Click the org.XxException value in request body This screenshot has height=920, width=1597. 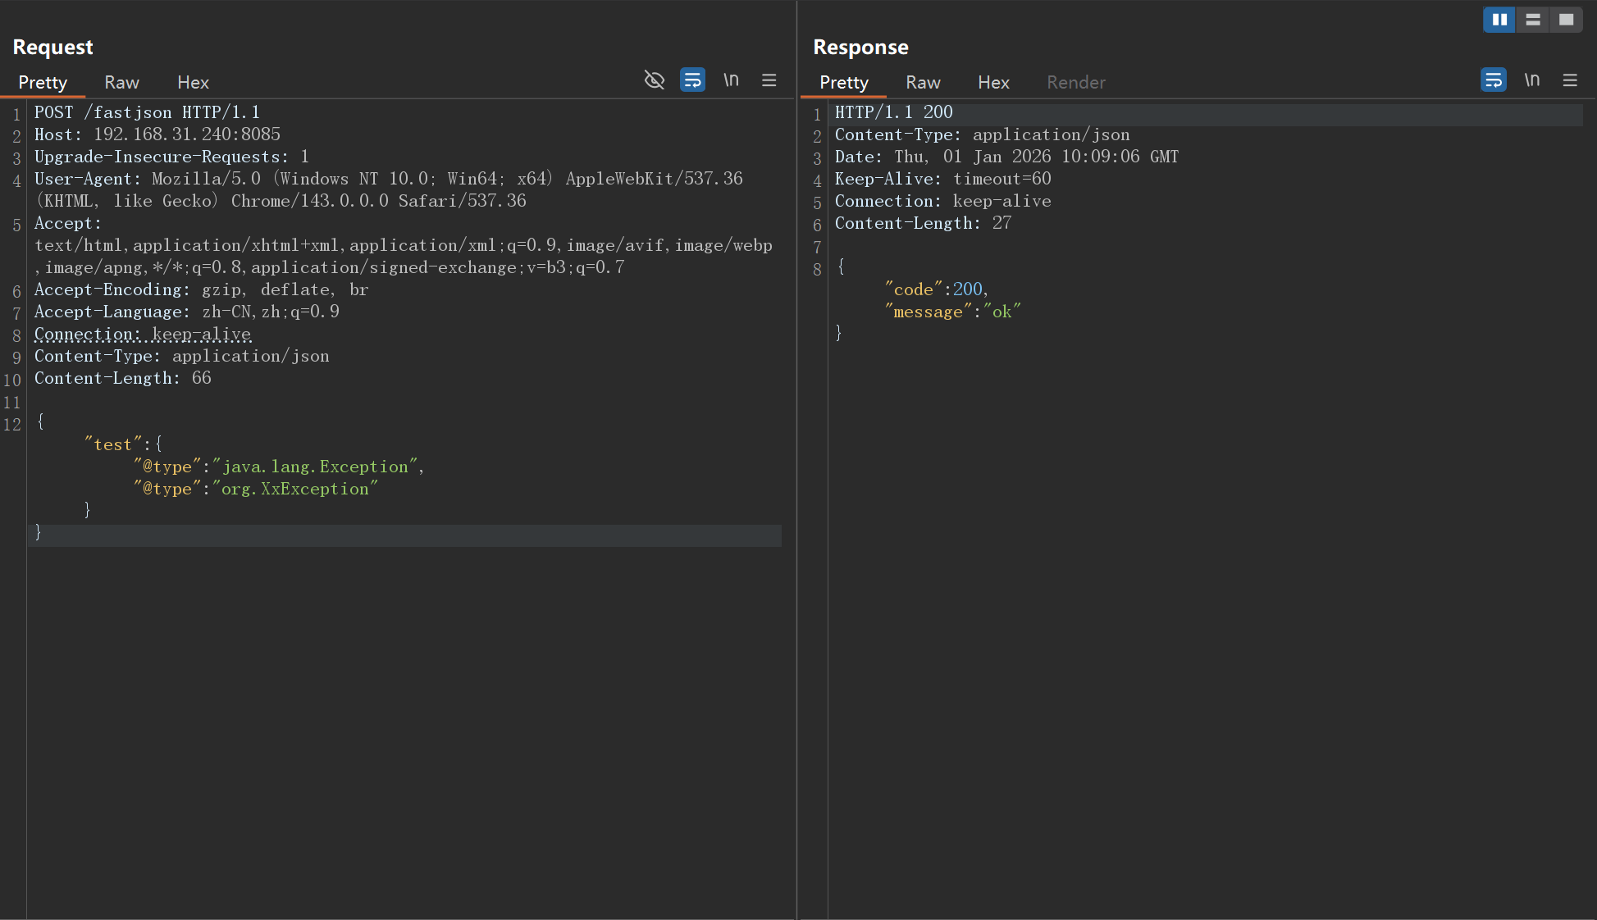[295, 490]
